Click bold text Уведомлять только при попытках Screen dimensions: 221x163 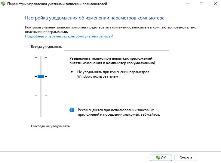[112, 61]
